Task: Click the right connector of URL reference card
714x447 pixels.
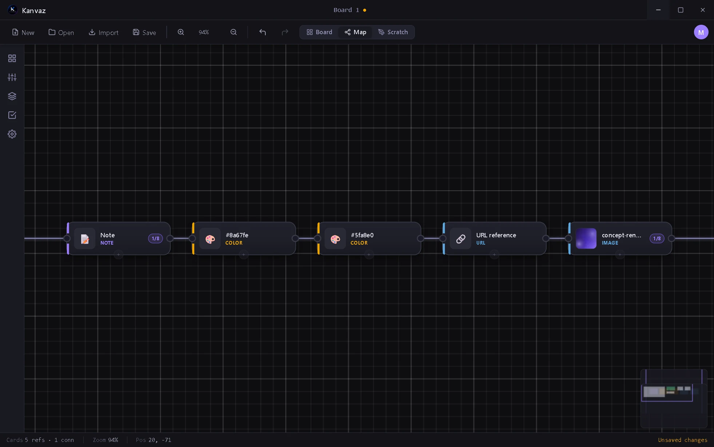Action: pyautogui.click(x=546, y=238)
